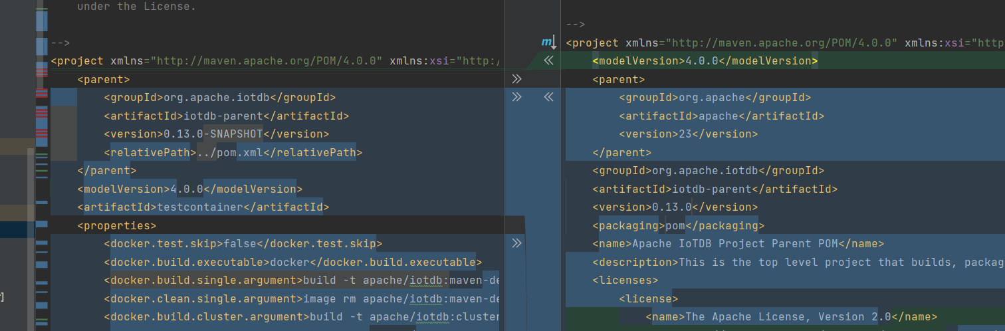The height and width of the screenshot is (331, 1005).
Task: Click the docker.build.single.argument line
Action: pyautogui.click(x=301, y=280)
